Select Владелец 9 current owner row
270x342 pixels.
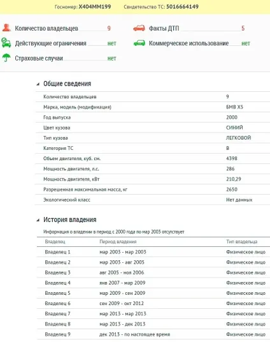tap(153, 334)
